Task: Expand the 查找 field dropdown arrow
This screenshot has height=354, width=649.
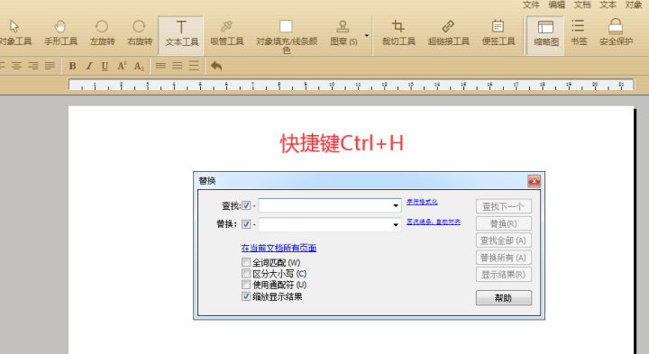Action: click(x=396, y=205)
